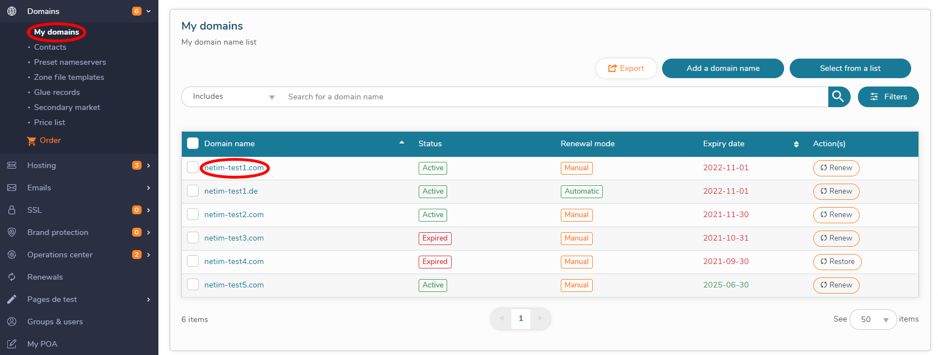Click the Add a domain name button
Image resolution: width=938 pixels, height=355 pixels.
click(723, 68)
